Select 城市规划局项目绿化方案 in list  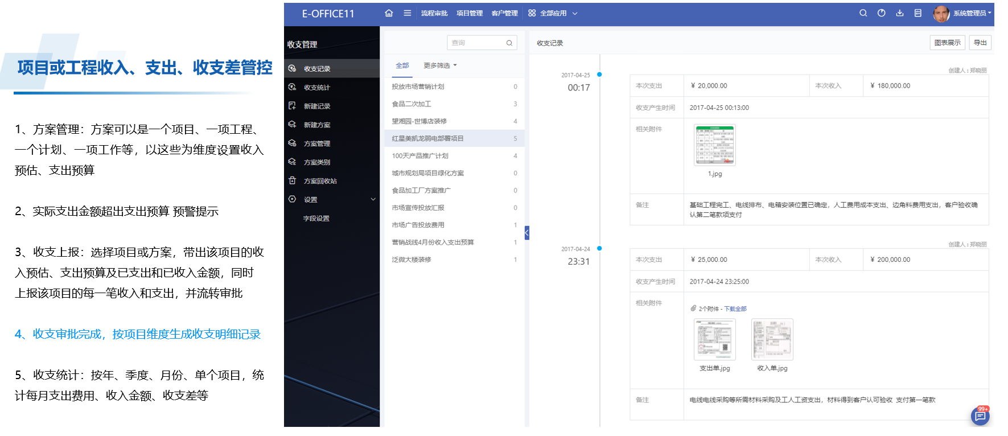[454, 173]
